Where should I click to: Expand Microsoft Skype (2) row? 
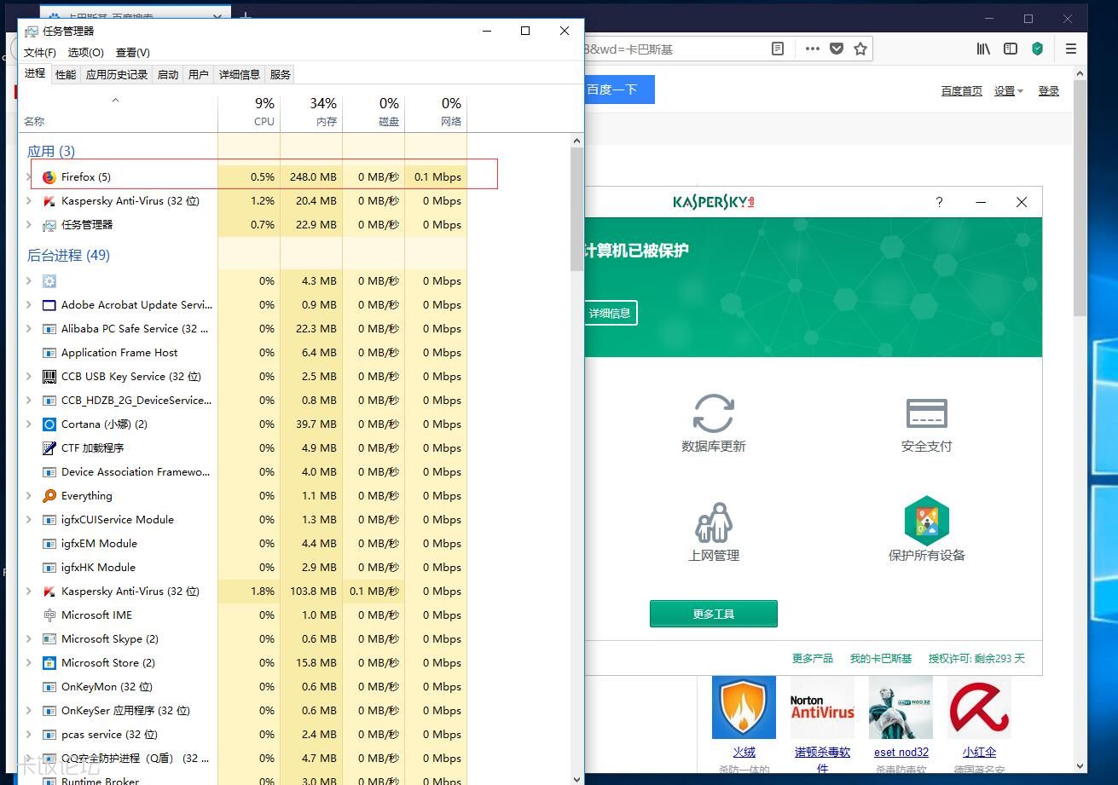tap(29, 639)
